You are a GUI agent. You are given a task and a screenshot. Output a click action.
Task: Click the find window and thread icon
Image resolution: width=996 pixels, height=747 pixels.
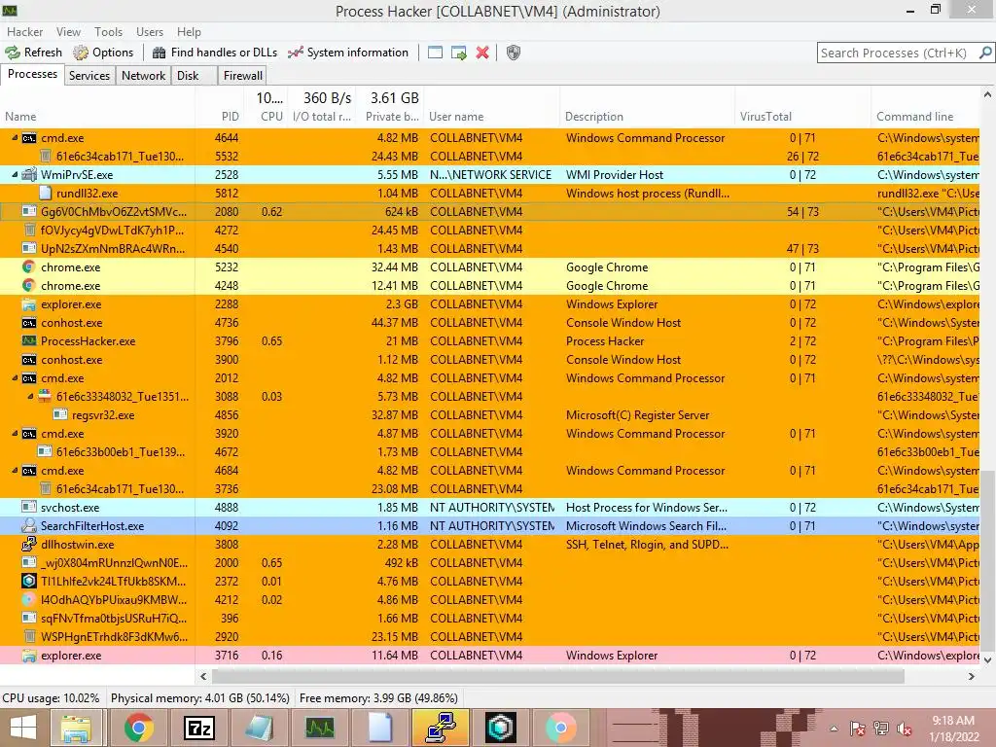(x=459, y=53)
